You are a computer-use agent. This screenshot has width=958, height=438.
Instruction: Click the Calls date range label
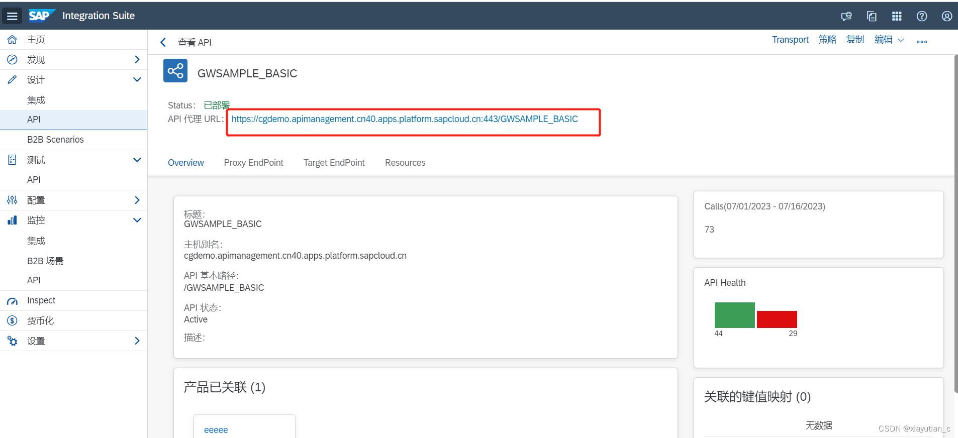764,206
